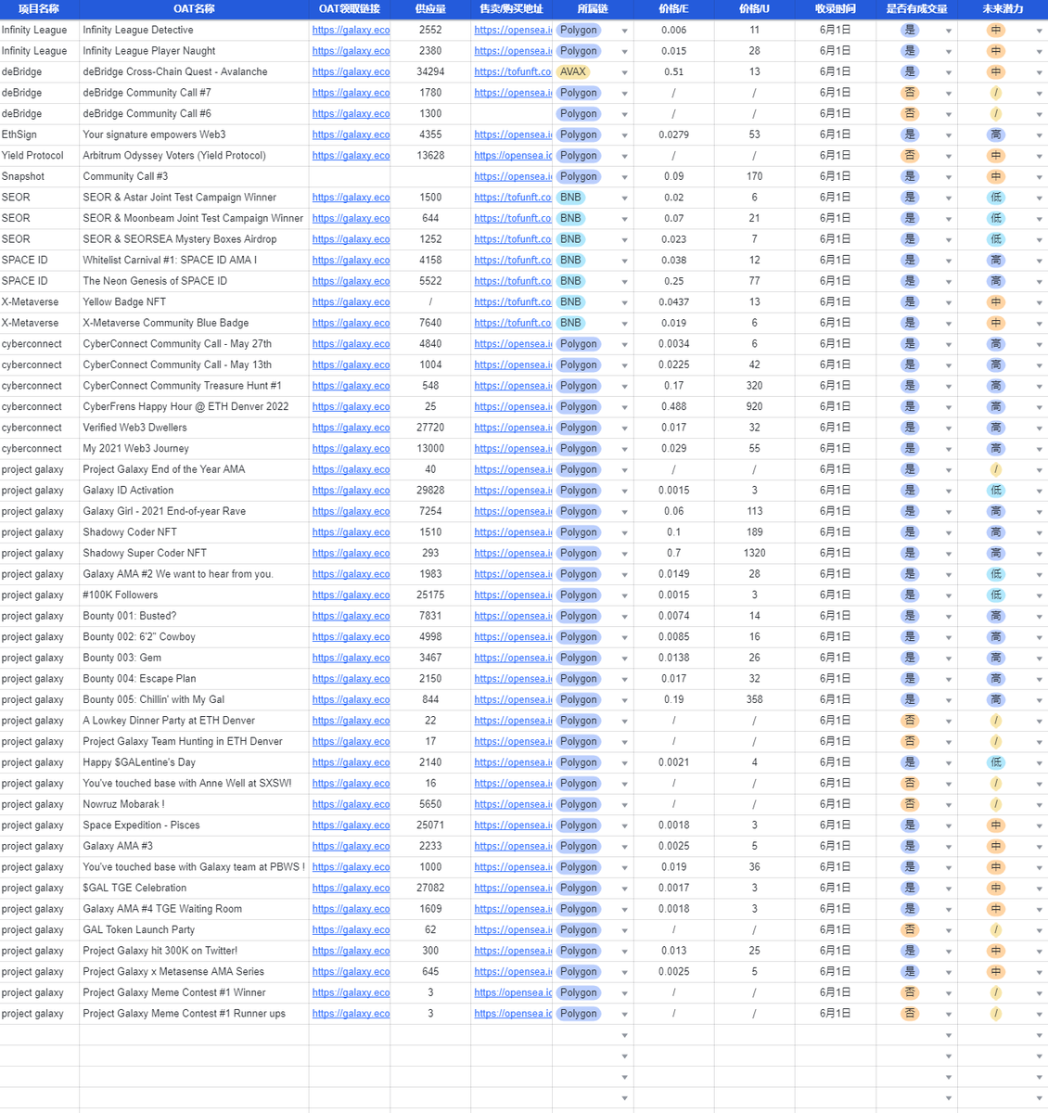Open volume dropdown arrow for deBridge Community Call #7

tap(948, 94)
